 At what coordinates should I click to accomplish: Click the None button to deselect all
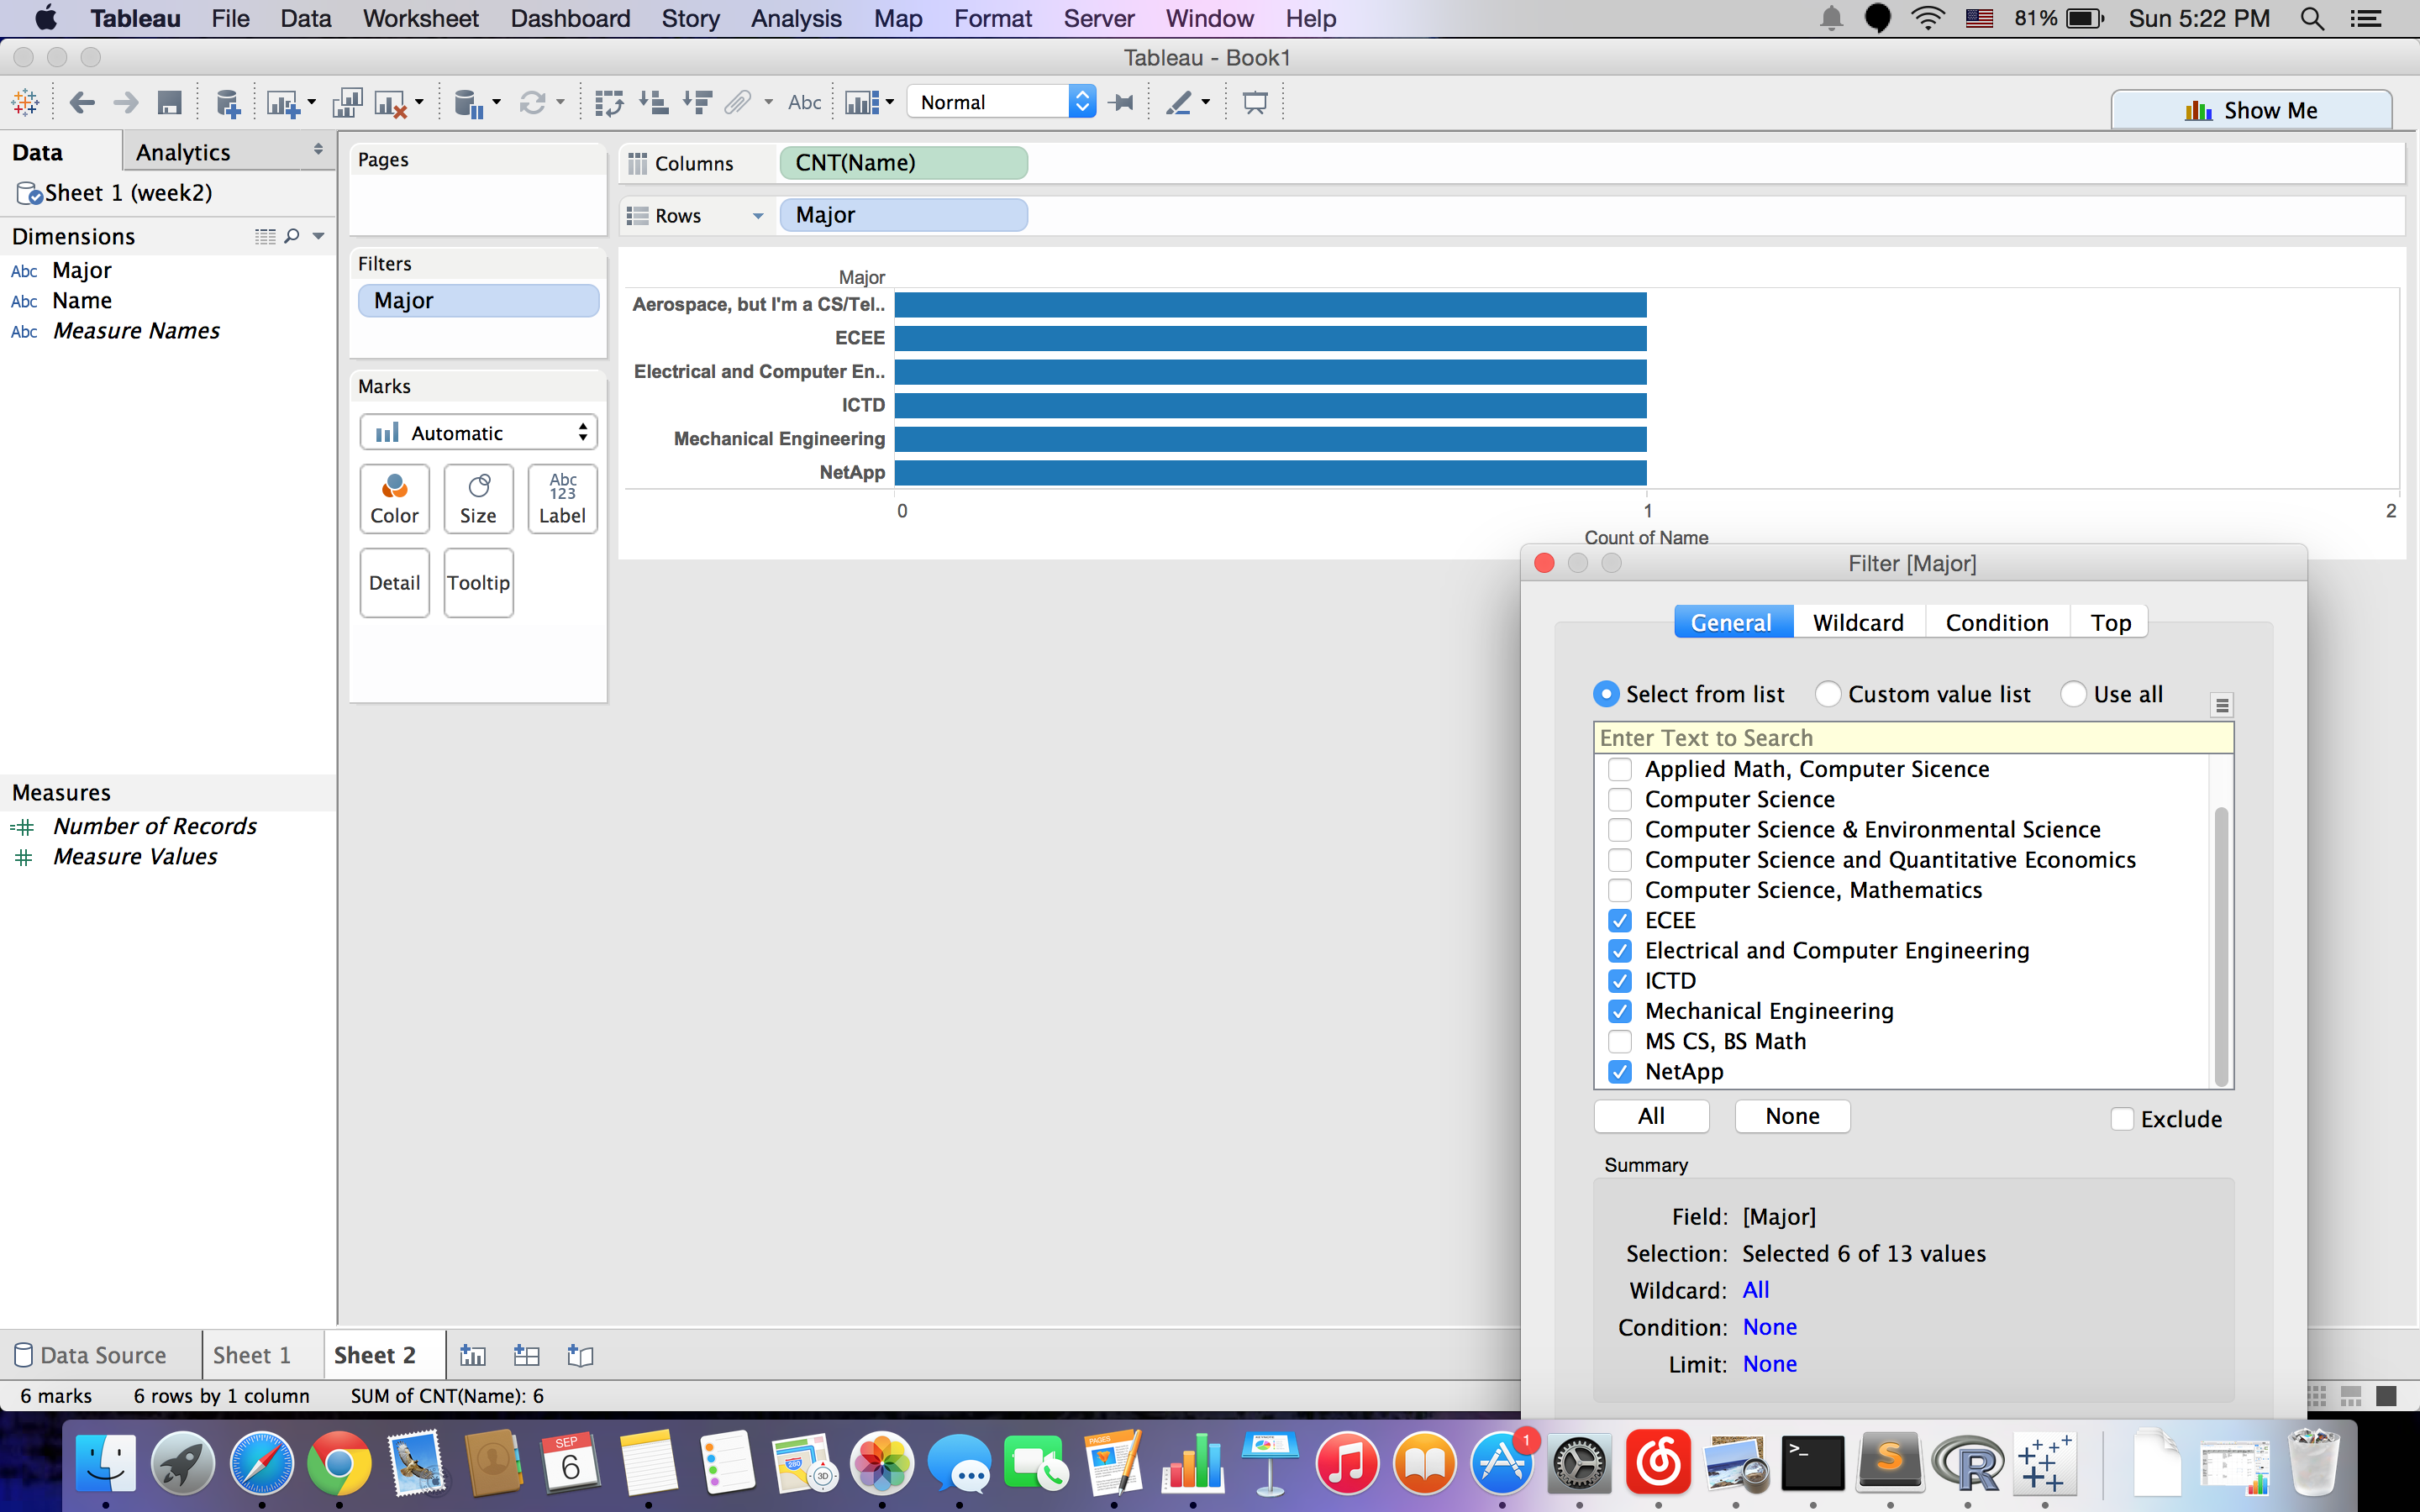1793,1115
